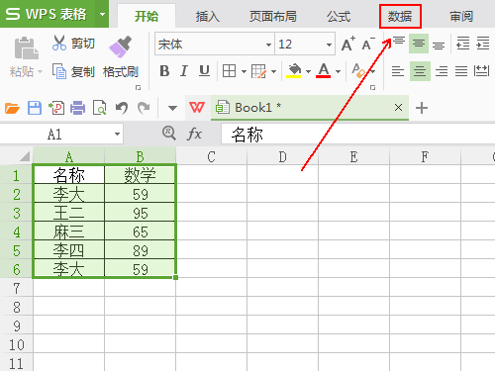This screenshot has height=371, width=495.
Task: Decrease font size with A- icon
Action: point(368,44)
